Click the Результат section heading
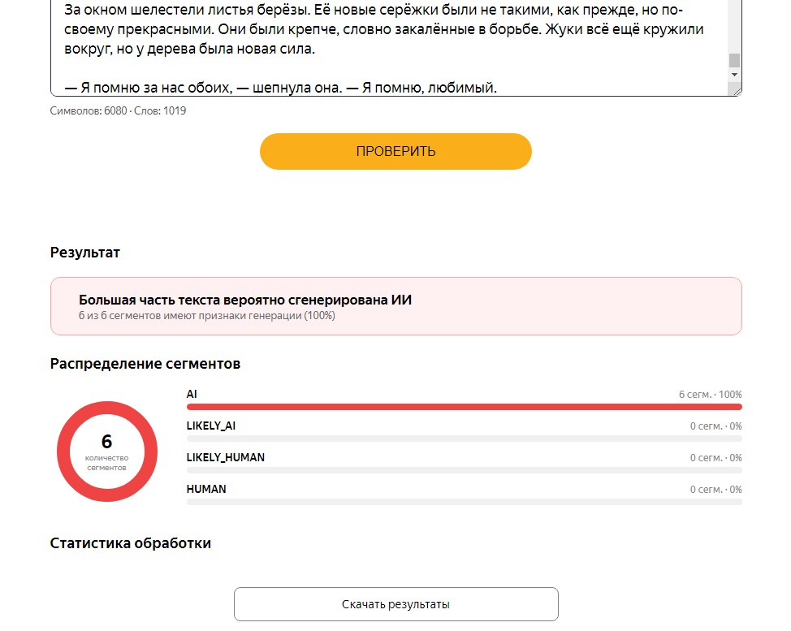The image size is (791, 631). click(84, 253)
